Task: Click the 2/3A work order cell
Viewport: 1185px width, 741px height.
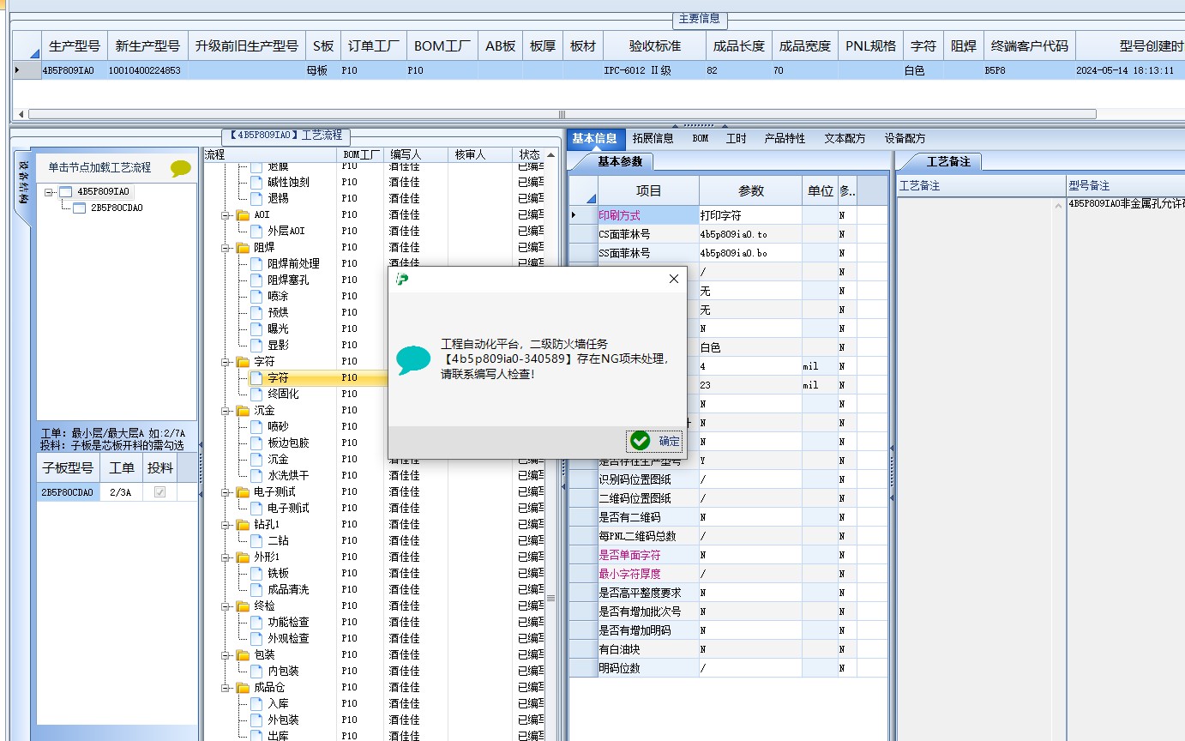Action: click(121, 492)
